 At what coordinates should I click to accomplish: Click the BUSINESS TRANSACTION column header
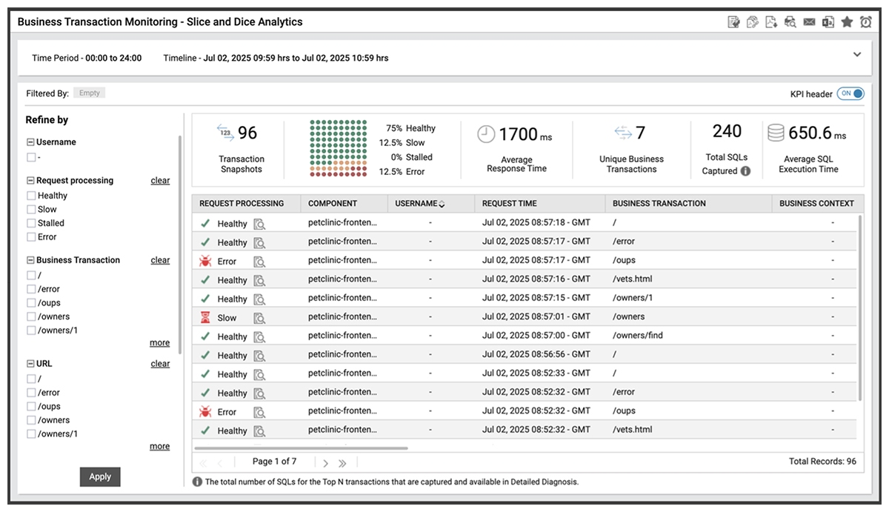[659, 203]
